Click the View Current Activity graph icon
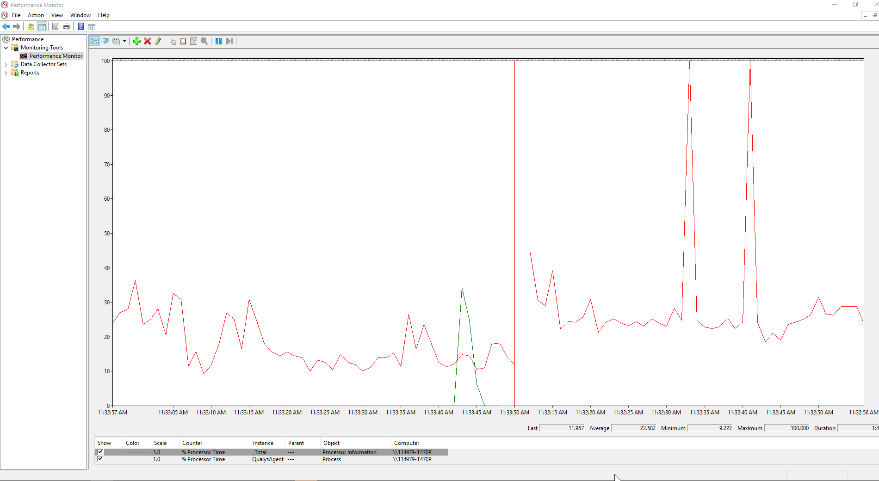The width and height of the screenshot is (879, 481). coord(95,41)
